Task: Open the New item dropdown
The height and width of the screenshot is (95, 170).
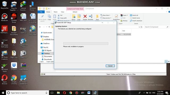Action: (105, 15)
